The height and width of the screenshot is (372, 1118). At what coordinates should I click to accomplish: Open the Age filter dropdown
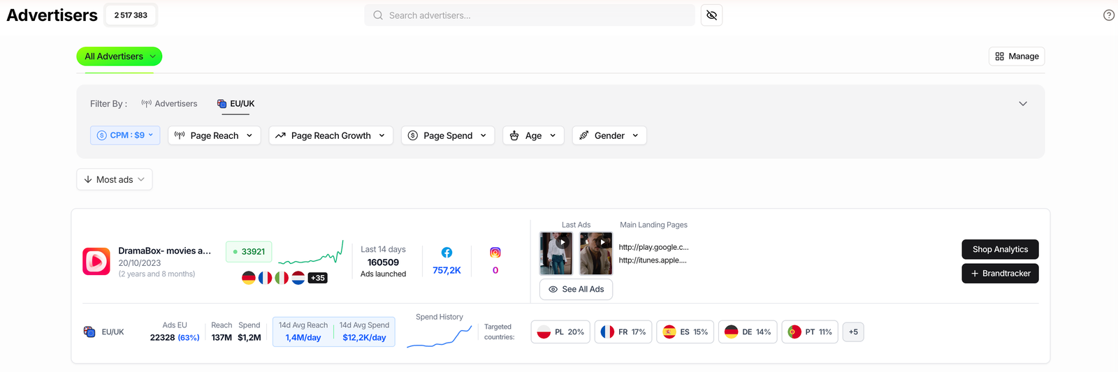(x=534, y=135)
